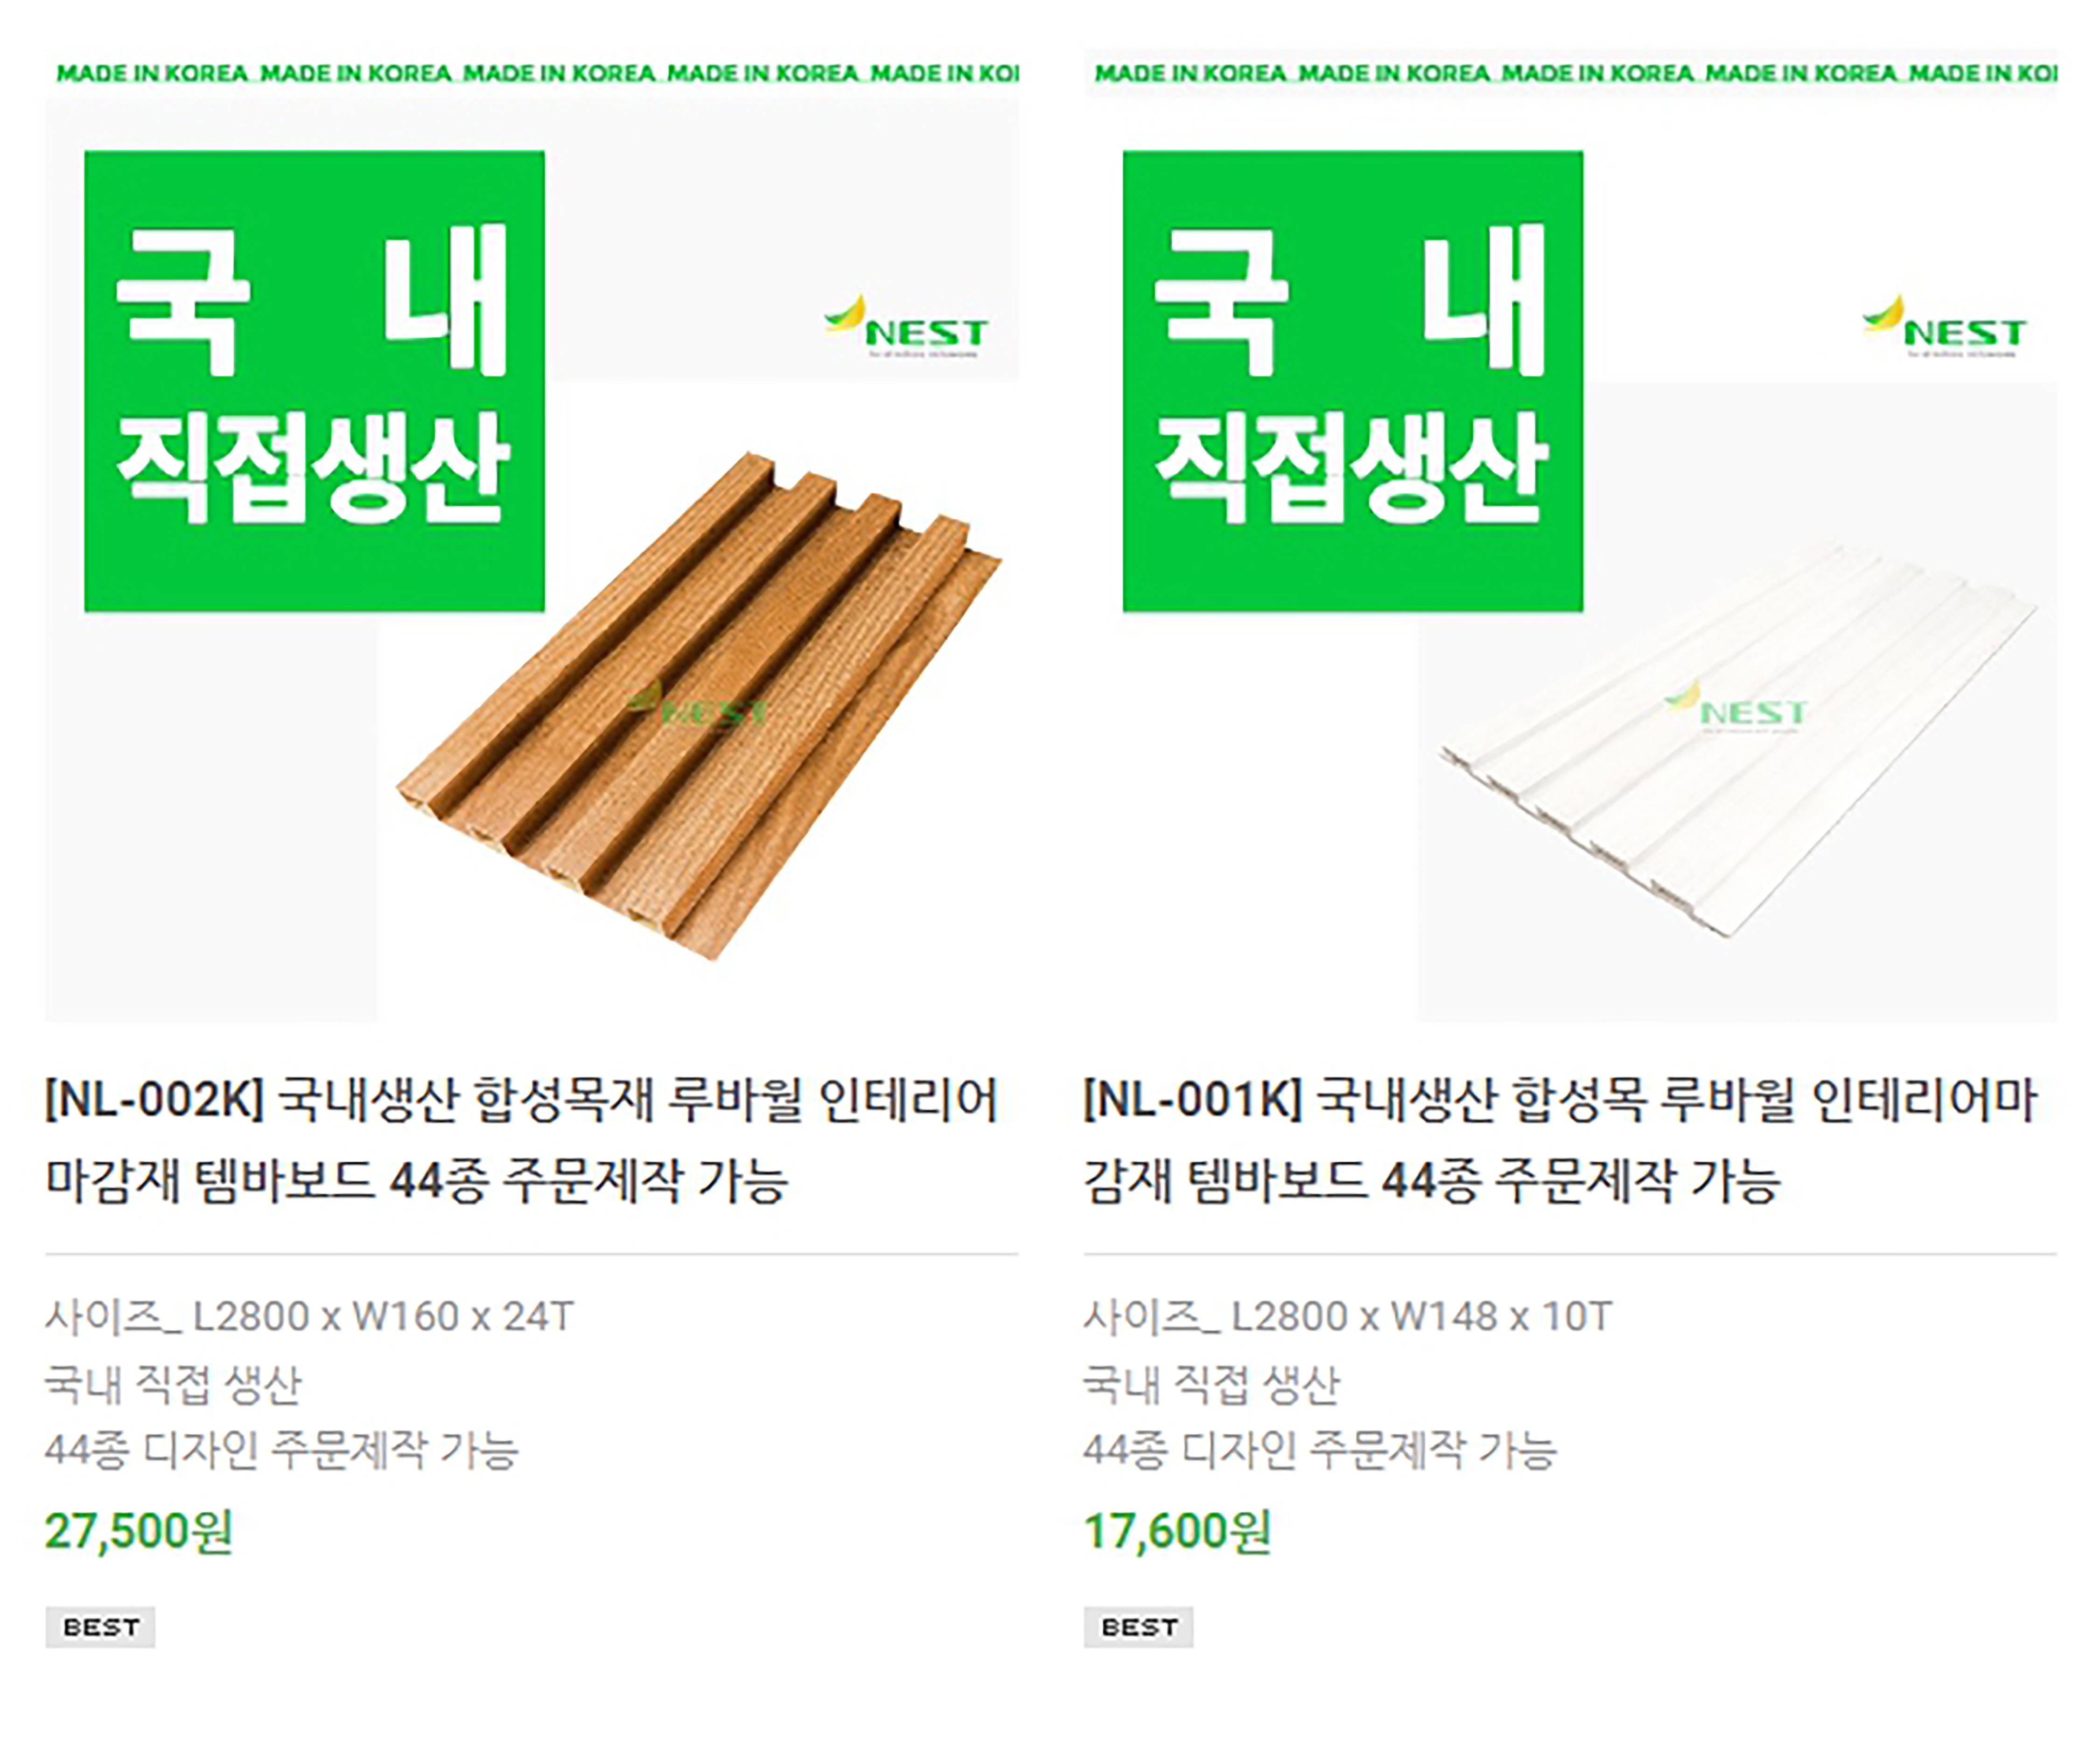Click size text L2800 x W148 x 10T
The image size is (2100, 1759).
pos(1422,1316)
